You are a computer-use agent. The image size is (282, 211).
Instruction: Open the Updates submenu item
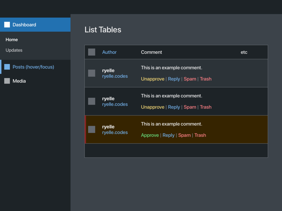pos(14,50)
